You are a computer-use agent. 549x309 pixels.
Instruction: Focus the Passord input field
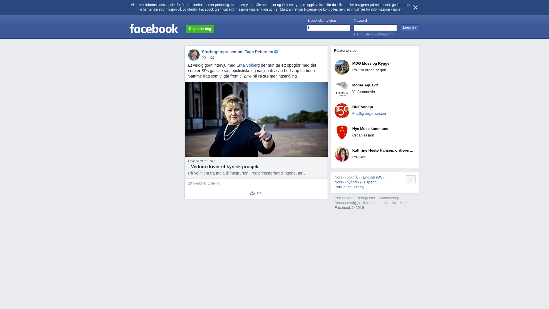click(375, 27)
